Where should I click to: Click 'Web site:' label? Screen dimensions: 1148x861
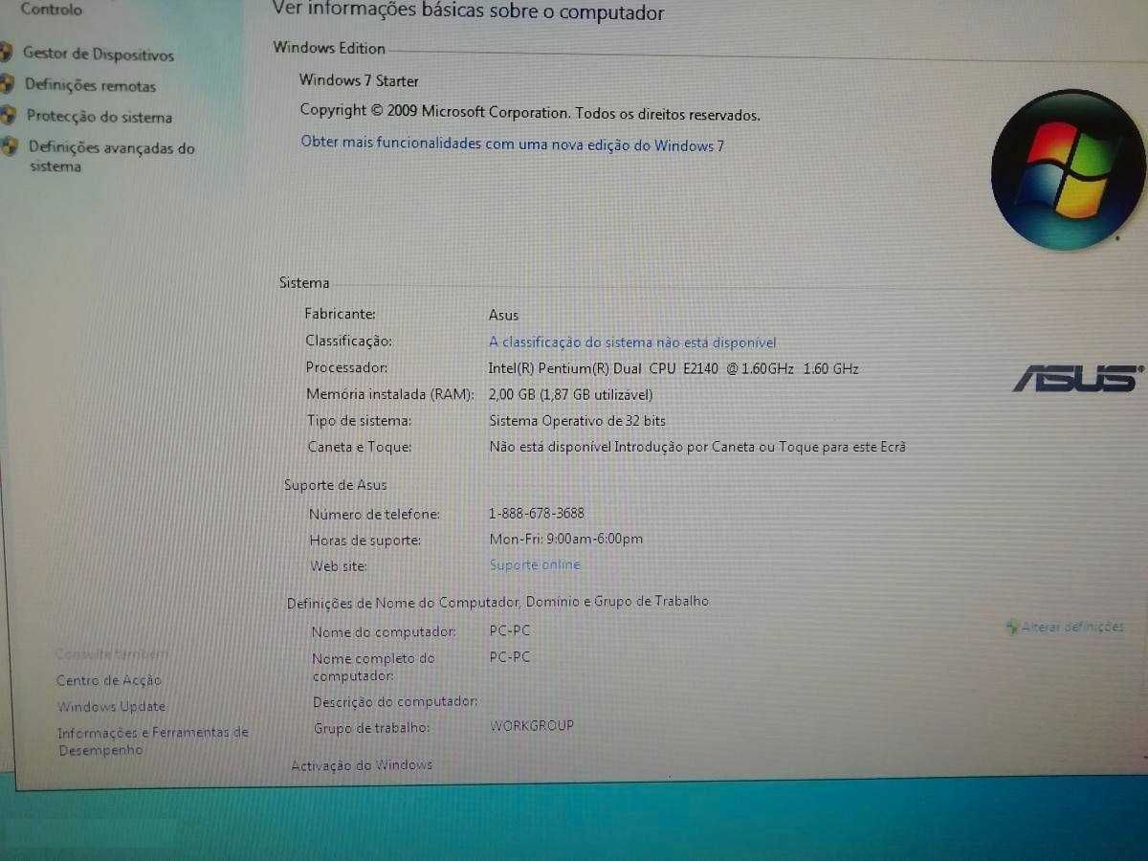(x=339, y=566)
